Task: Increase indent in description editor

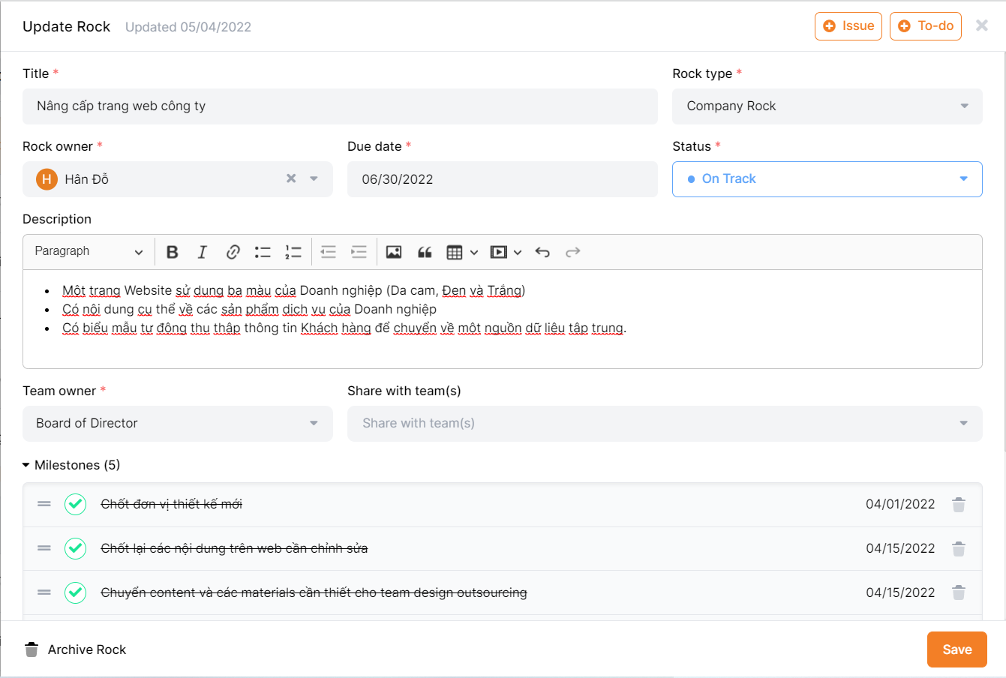Action: (x=359, y=252)
